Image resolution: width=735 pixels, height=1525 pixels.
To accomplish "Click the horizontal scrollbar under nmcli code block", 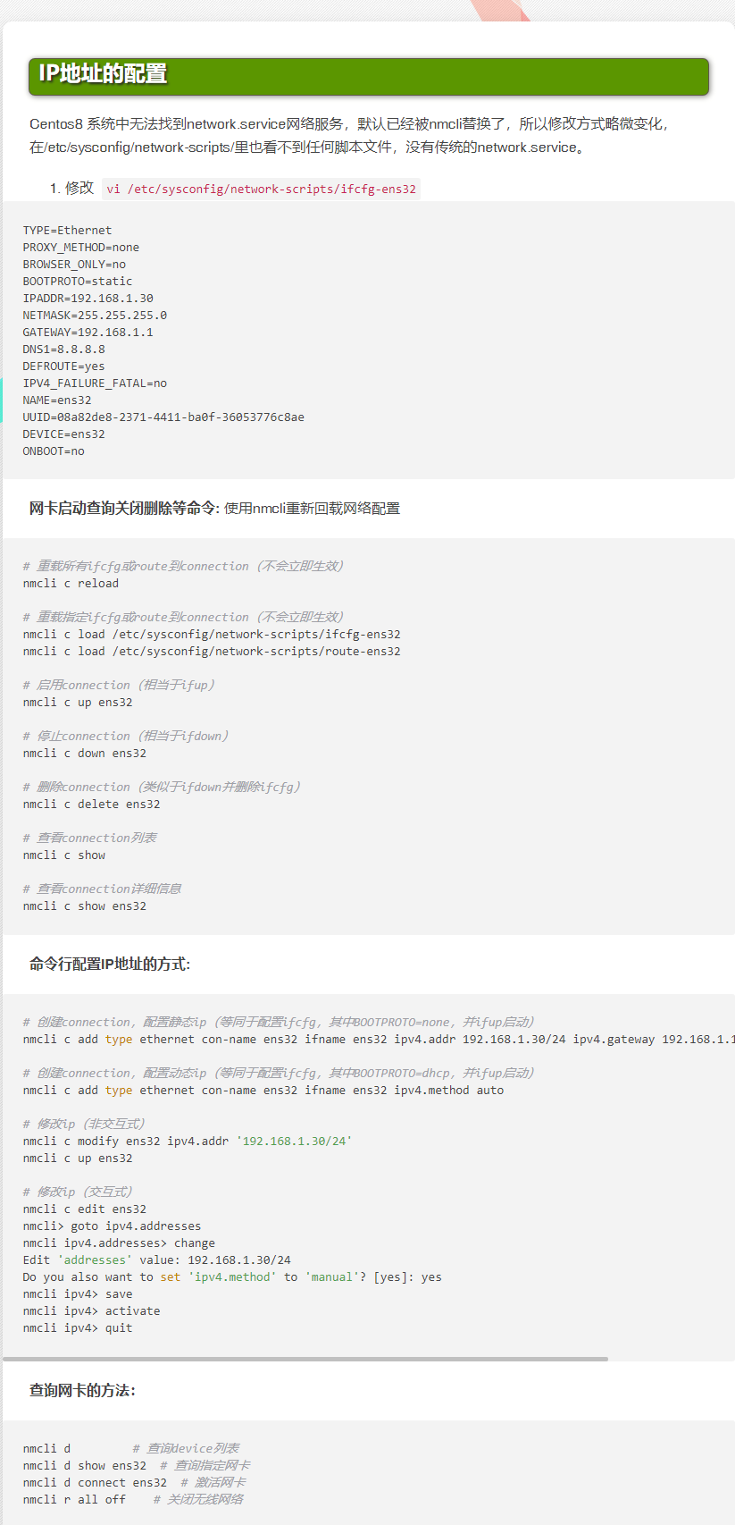I will 305,1359.
